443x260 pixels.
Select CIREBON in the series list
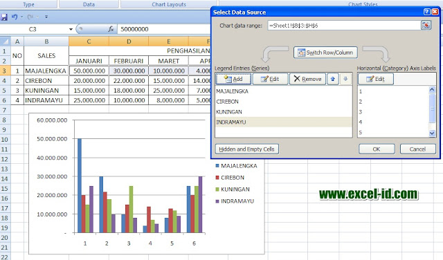point(284,102)
